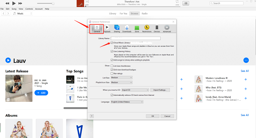
Task: Toggle Automatically retrieve CD track names checkbox
Action: click(112, 95)
